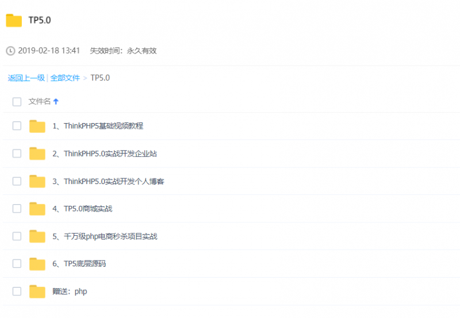Check the box for 6、TP5底层源码
This screenshot has height=318, width=460.
[17, 264]
